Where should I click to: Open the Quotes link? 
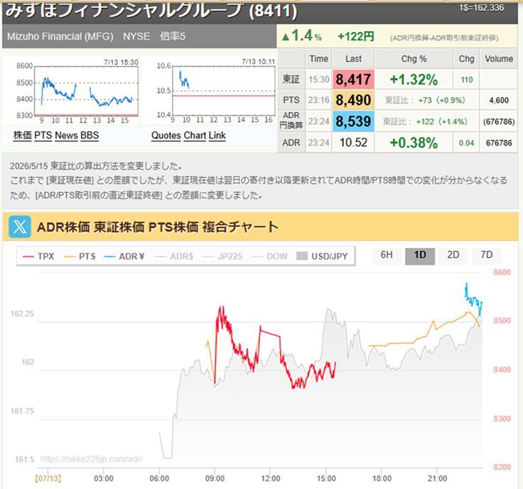pyautogui.click(x=166, y=136)
